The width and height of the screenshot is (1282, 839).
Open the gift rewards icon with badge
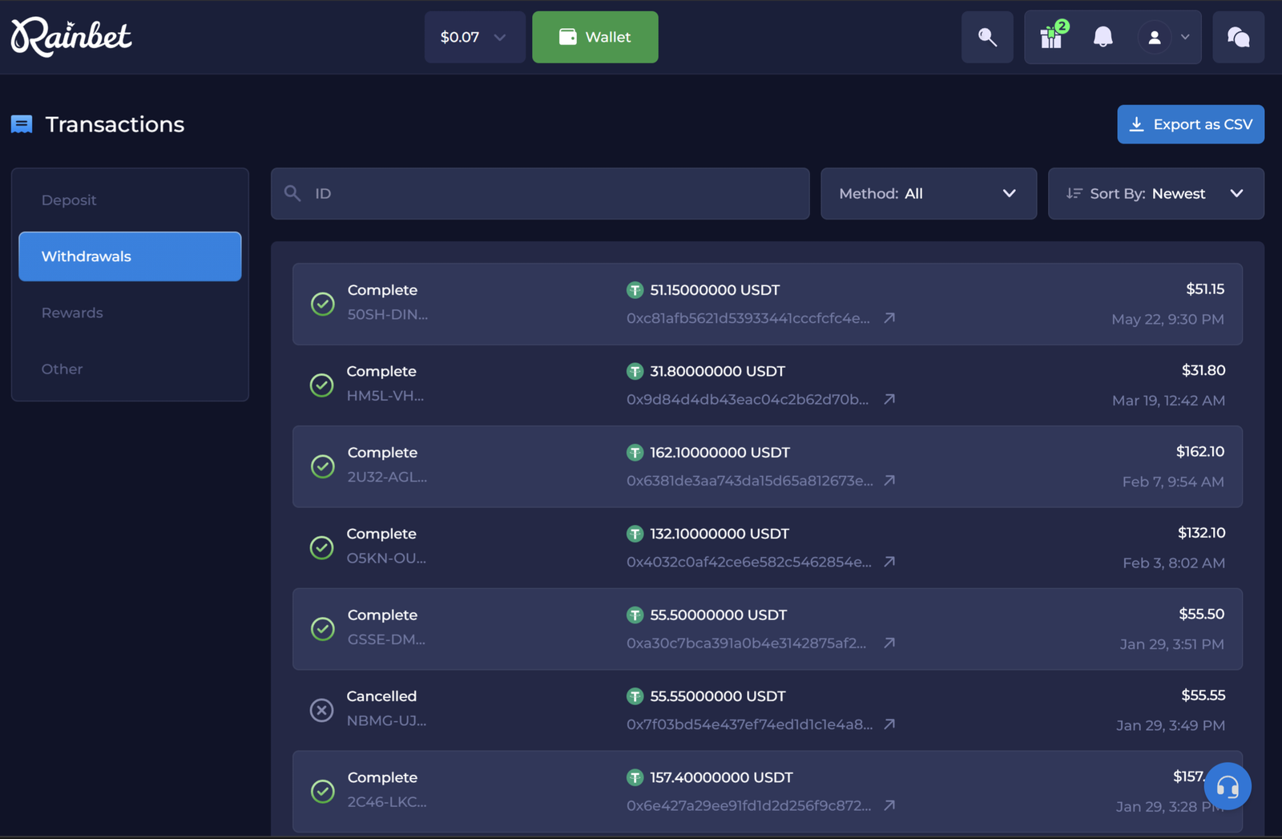[1052, 37]
